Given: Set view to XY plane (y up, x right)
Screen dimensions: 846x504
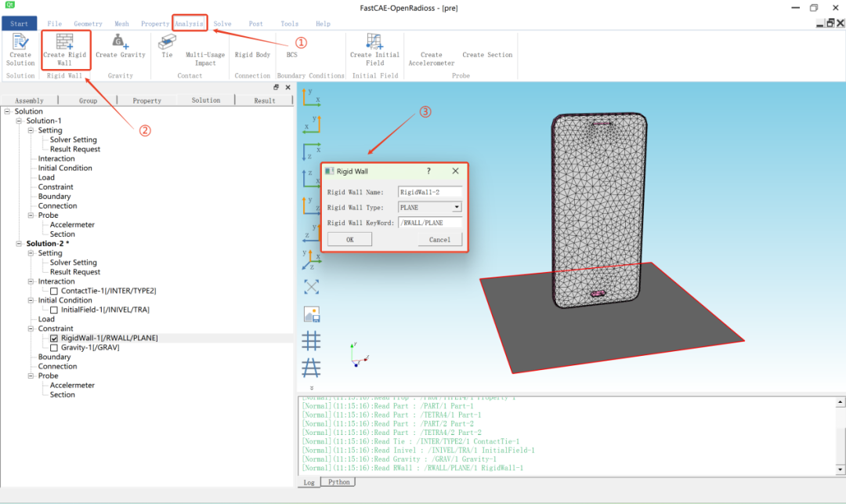Looking at the screenshot, I should point(311,98).
